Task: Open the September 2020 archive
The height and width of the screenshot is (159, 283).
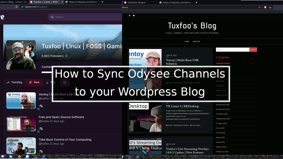Action: coord(223,119)
